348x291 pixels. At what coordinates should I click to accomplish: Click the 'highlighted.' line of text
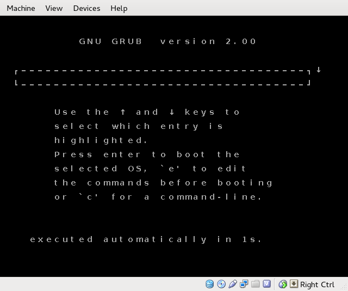[x=101, y=140]
